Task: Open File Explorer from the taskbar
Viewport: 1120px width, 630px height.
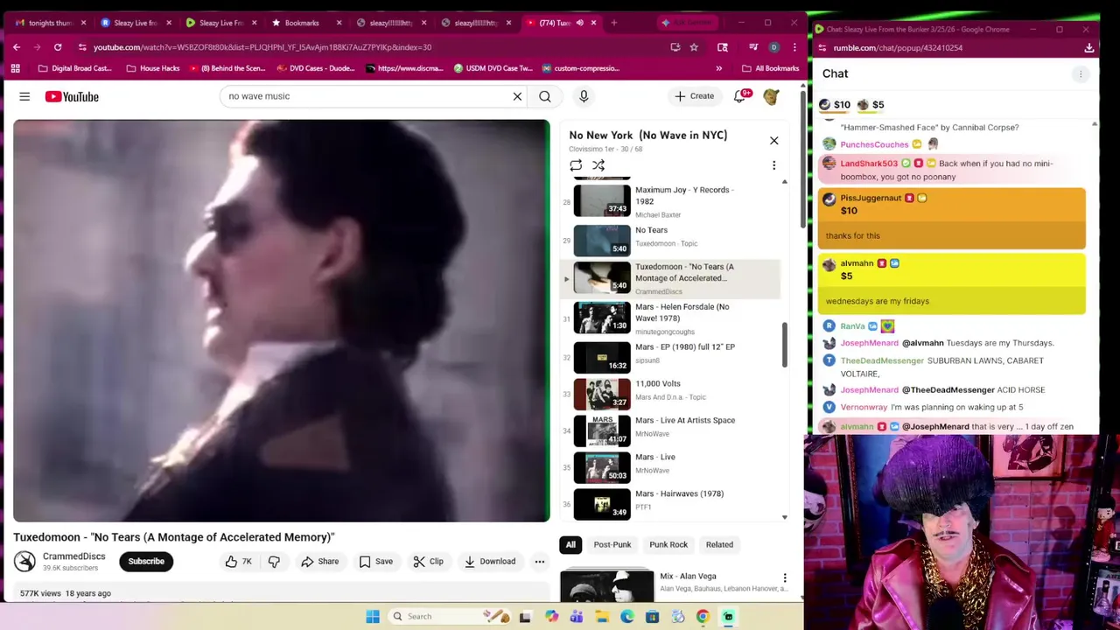Action: [x=602, y=617]
